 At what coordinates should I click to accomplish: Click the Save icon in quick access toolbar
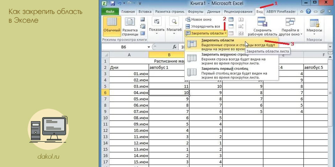[113, 3]
